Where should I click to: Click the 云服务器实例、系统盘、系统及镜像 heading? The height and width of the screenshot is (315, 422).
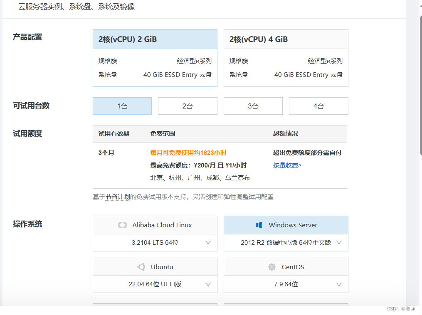click(77, 7)
